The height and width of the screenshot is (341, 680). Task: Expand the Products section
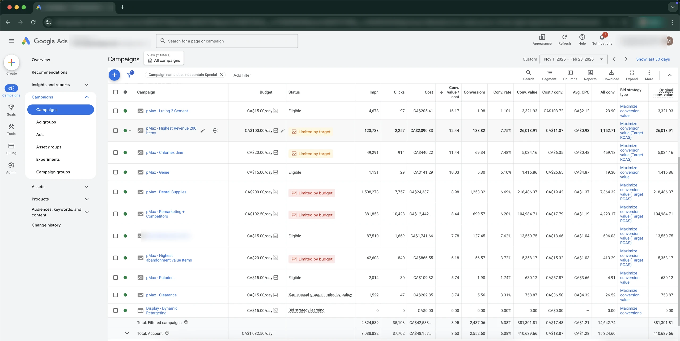pos(87,199)
